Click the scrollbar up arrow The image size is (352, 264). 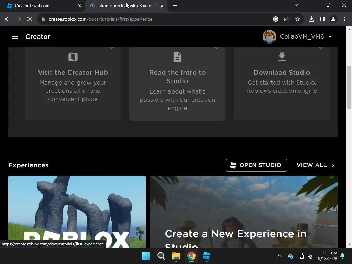tap(349, 30)
